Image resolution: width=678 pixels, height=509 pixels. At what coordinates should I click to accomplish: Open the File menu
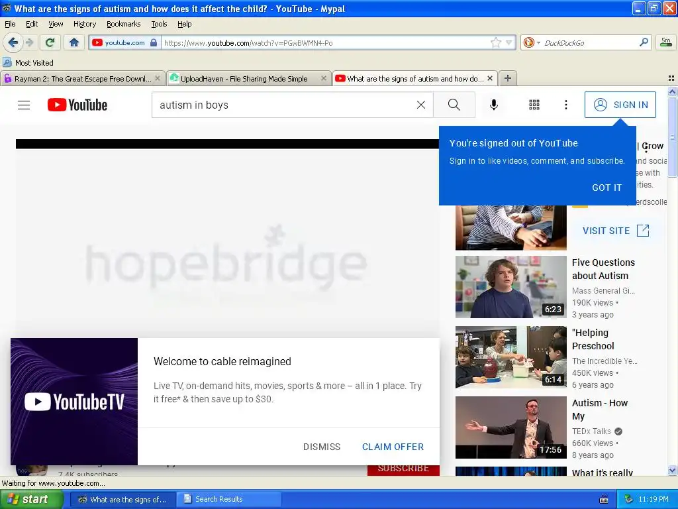pyautogui.click(x=10, y=24)
